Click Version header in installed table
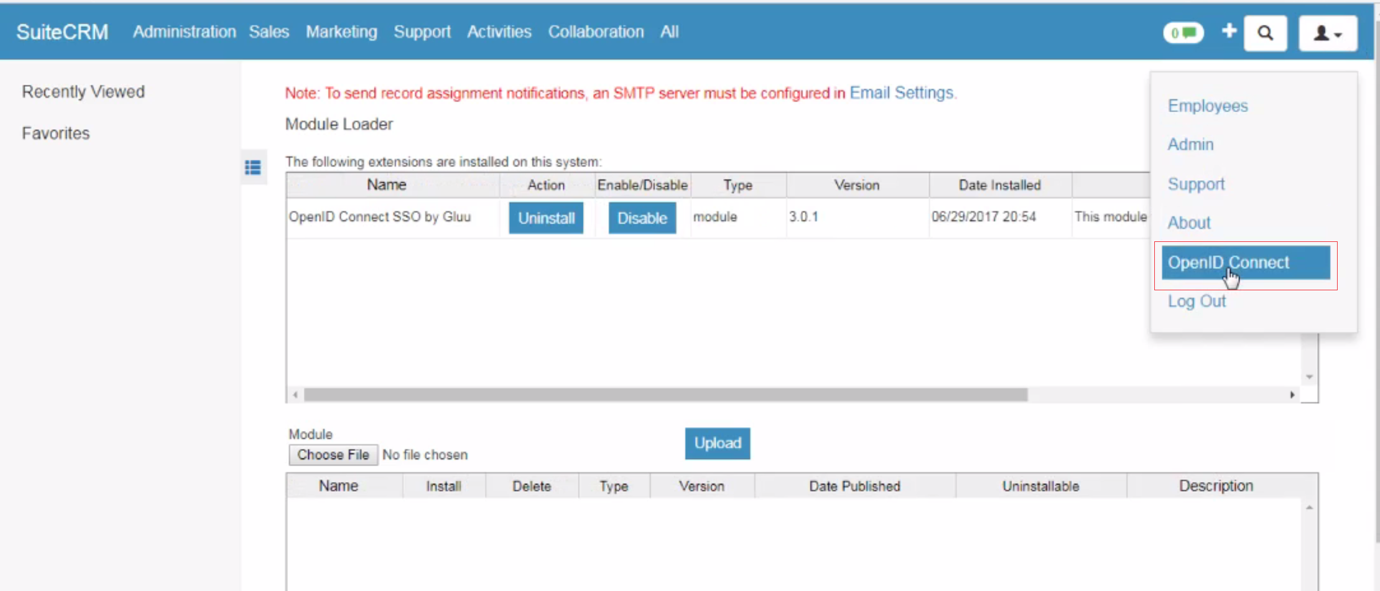 (x=857, y=185)
